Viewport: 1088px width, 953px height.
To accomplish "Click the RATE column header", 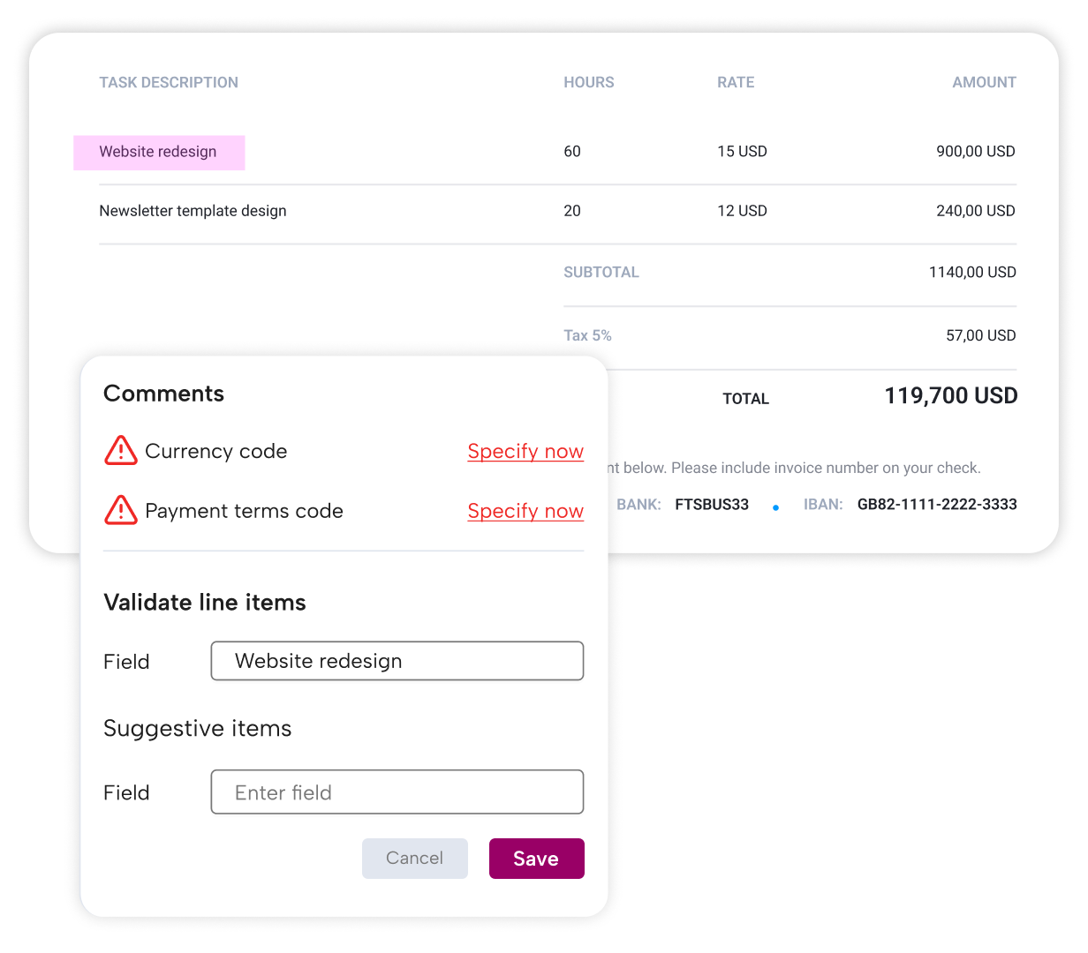I will coord(736,82).
